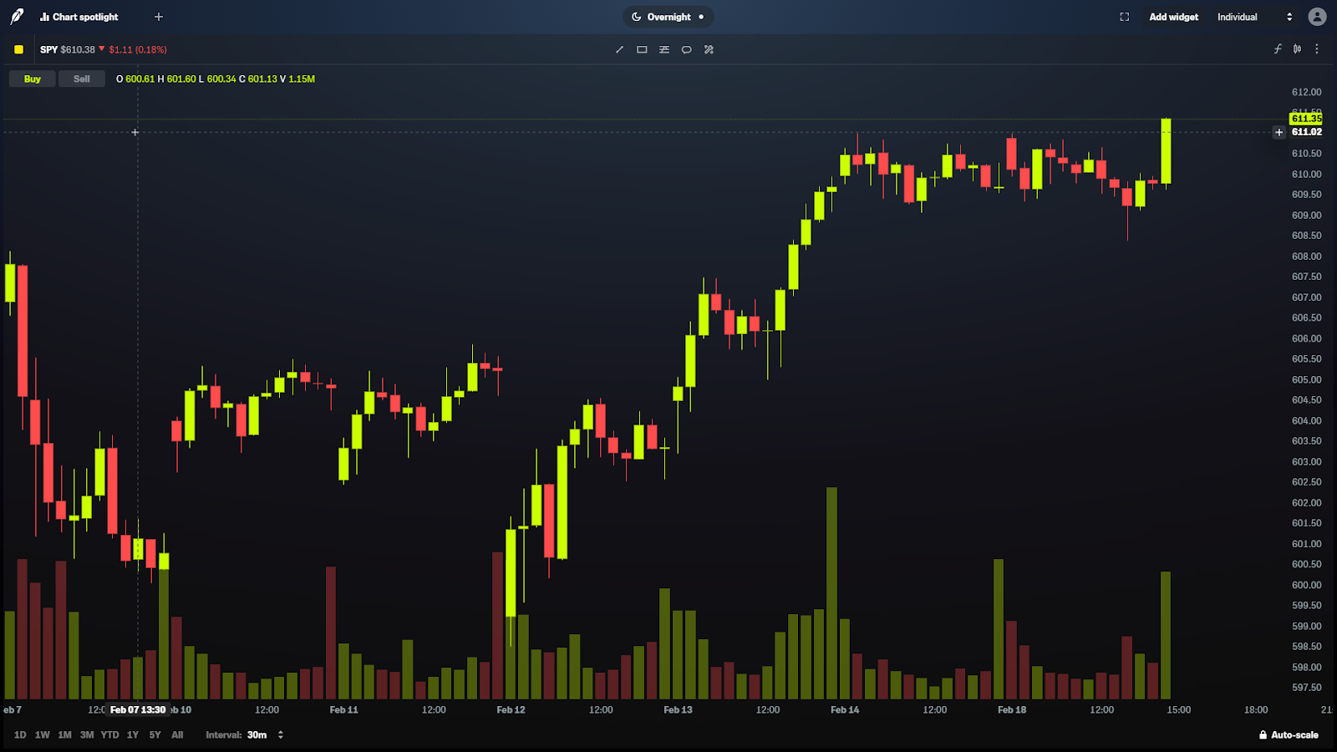
Task: Click the Feb 18 date axis label
Action: click(x=1012, y=710)
